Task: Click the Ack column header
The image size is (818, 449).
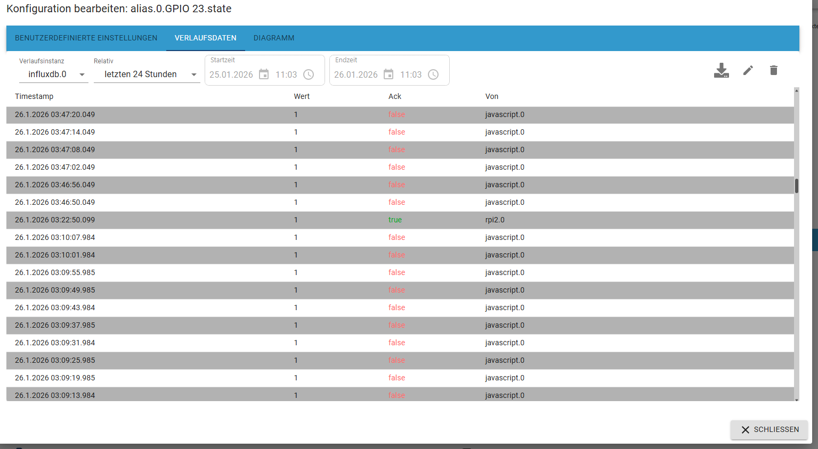Action: [x=395, y=96]
